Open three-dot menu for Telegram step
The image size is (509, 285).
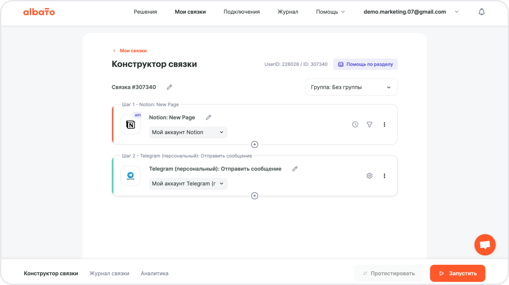(384, 176)
